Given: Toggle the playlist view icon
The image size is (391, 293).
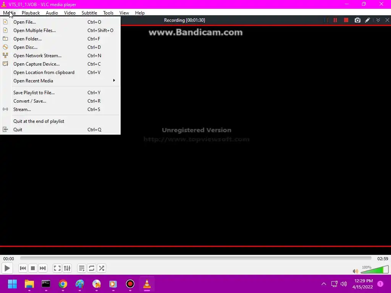Looking at the screenshot, I should [x=82, y=268].
